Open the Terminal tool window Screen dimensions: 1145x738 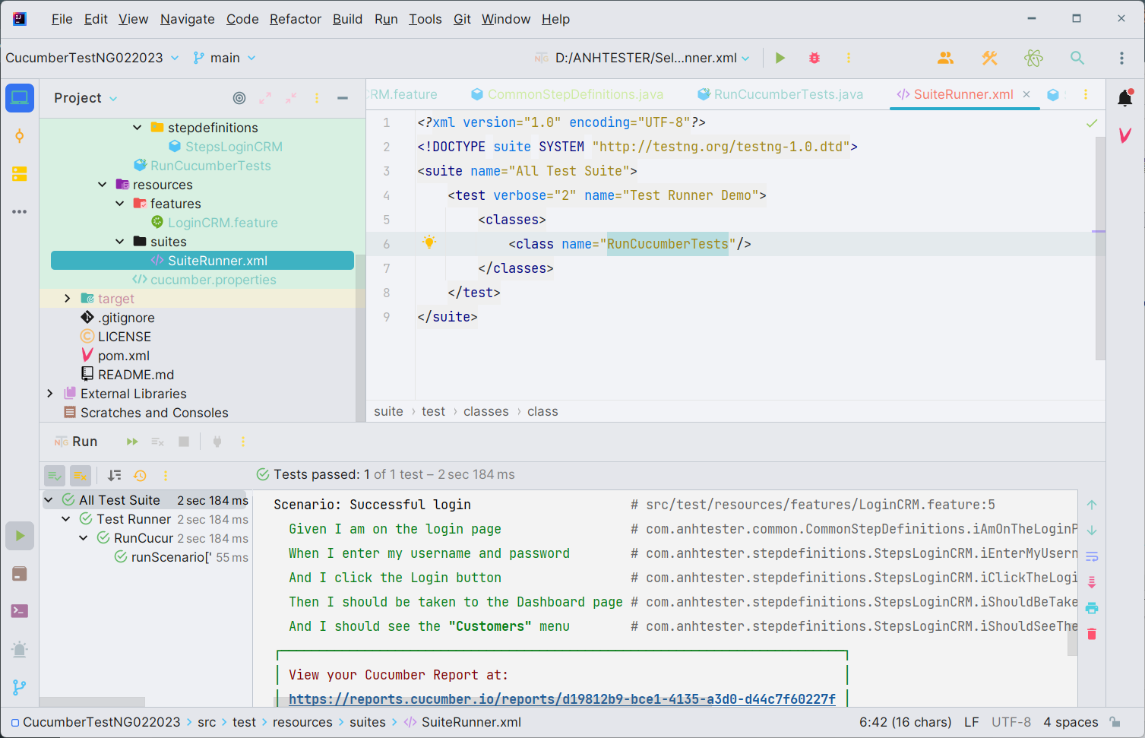click(x=20, y=611)
